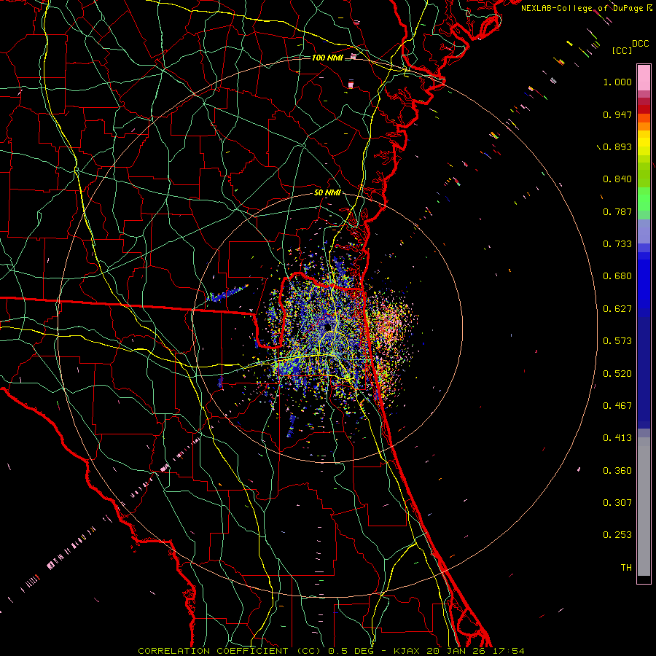The image size is (656, 656).
Task: Select the DCC product label
Action: tap(640, 44)
